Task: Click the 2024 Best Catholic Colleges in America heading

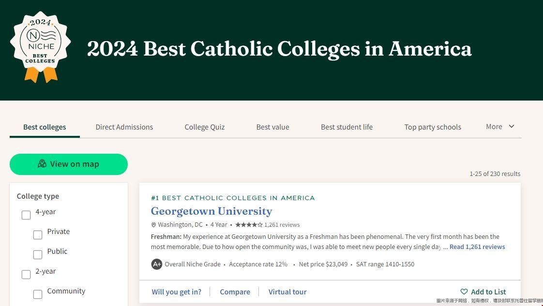Action: coord(279,48)
